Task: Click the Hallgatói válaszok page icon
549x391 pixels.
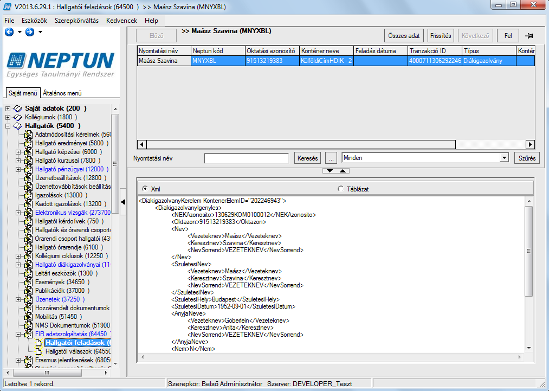Action: coord(39,351)
